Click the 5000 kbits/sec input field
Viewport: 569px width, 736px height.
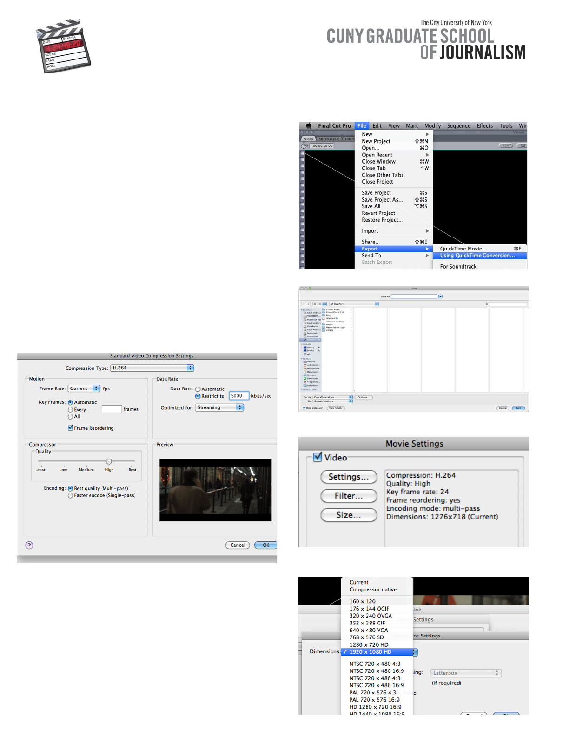coord(239,396)
